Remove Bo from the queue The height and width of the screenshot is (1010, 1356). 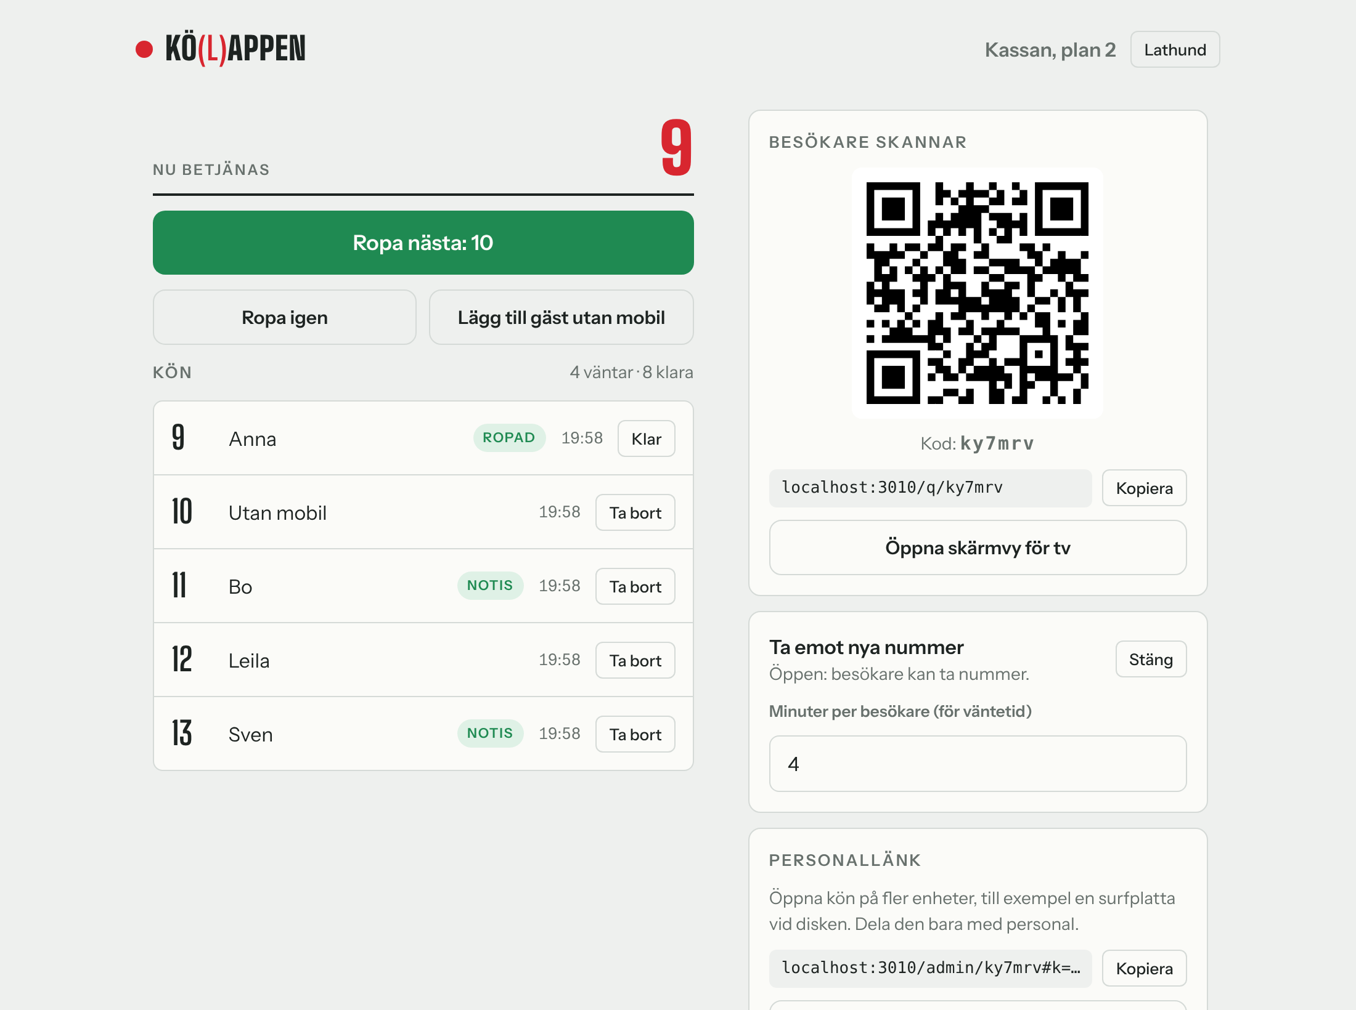pos(635,586)
